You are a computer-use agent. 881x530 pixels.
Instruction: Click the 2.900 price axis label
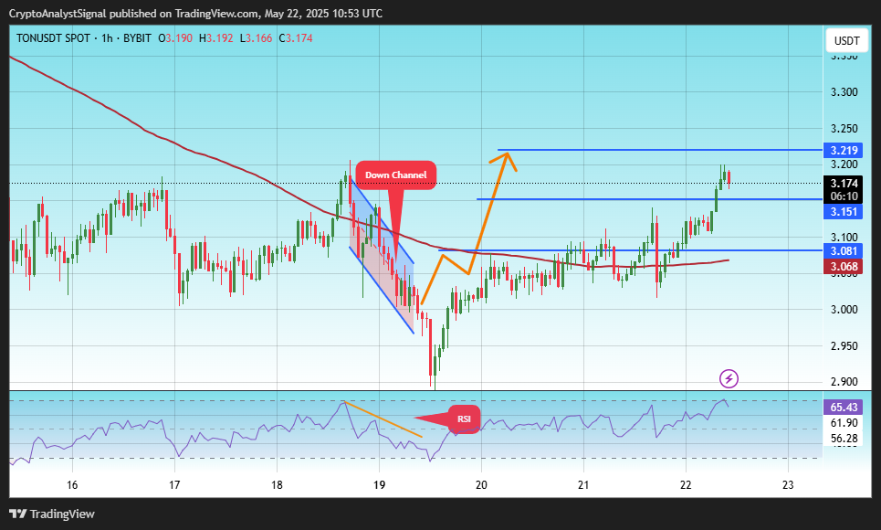pos(844,382)
